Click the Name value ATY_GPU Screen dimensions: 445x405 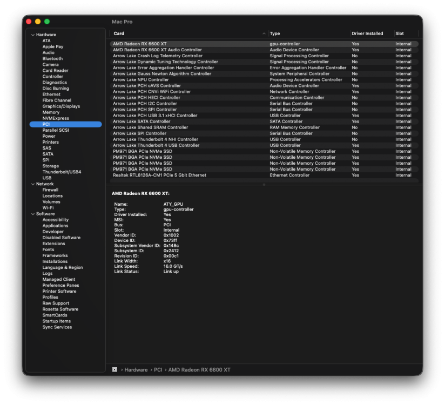click(173, 204)
